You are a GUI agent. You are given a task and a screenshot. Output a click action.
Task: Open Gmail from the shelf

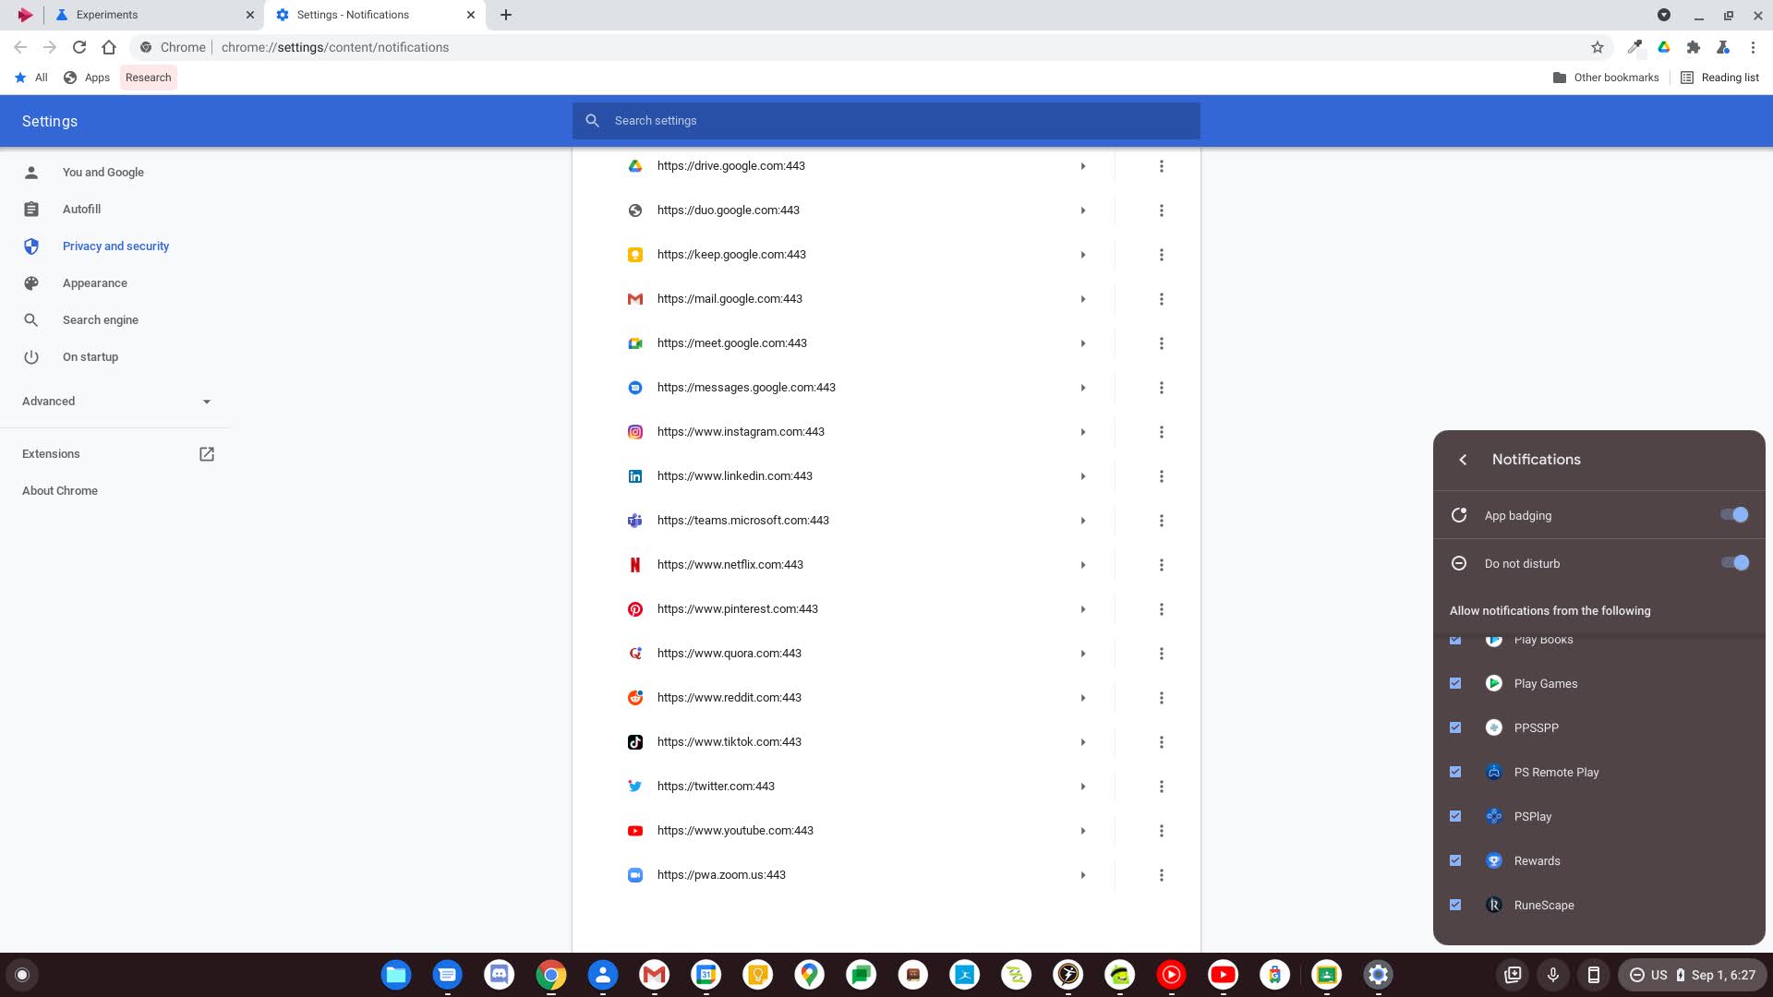[x=655, y=974]
